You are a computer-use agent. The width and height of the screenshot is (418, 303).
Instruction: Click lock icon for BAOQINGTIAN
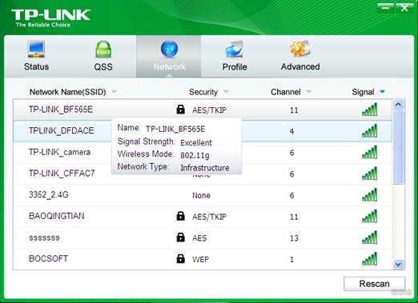[x=180, y=216]
